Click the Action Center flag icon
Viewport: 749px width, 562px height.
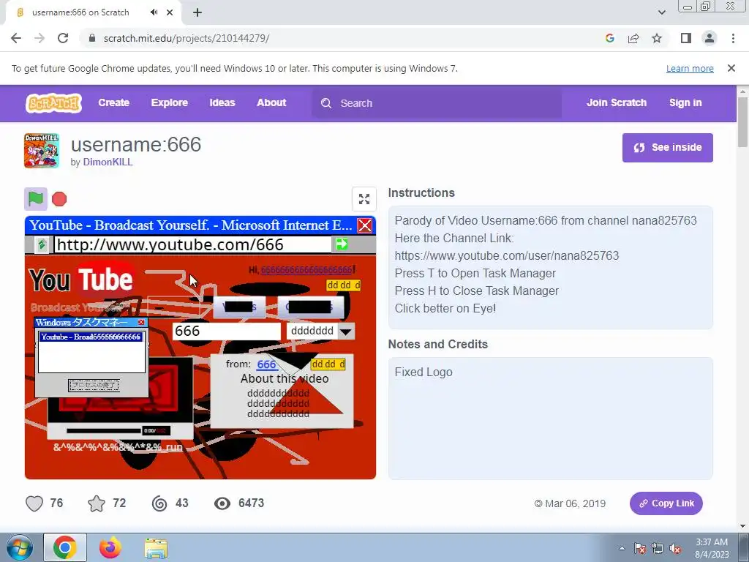coord(639,549)
